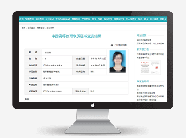Open 政法招生 in the navigation bar

pos(108,19)
